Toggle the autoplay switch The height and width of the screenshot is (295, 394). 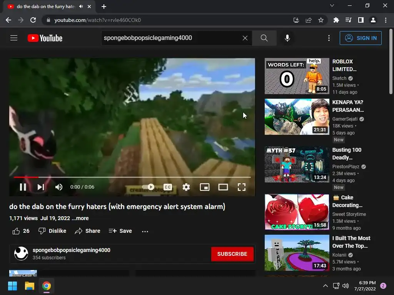pos(148,187)
